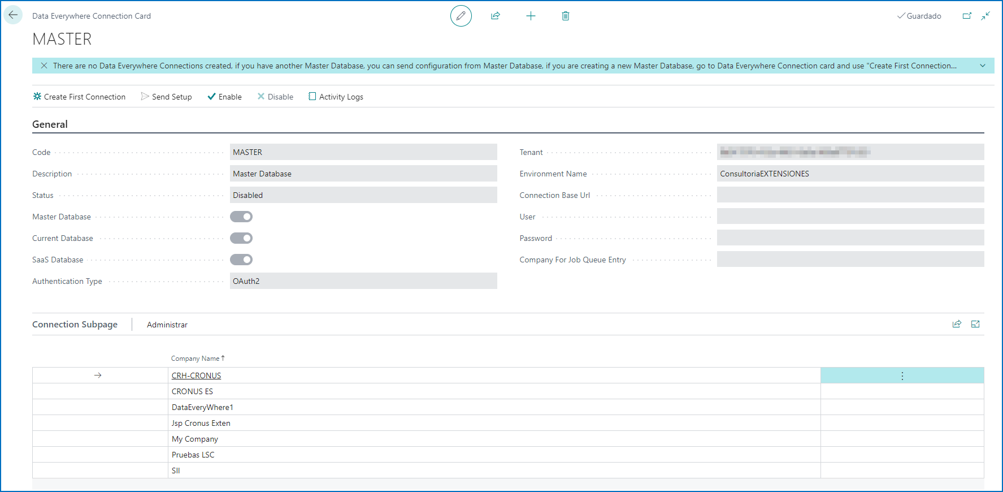1003x492 pixels.
Task: Click the Description field
Action: (363, 174)
